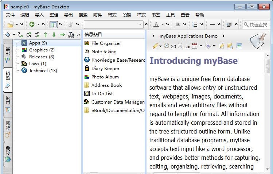Click the landscape image icon
Image resolution: width=273 pixels, height=174 pixels.
(x=239, y=46)
